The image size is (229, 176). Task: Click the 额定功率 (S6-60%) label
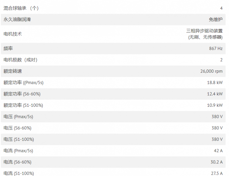[x=22, y=94]
